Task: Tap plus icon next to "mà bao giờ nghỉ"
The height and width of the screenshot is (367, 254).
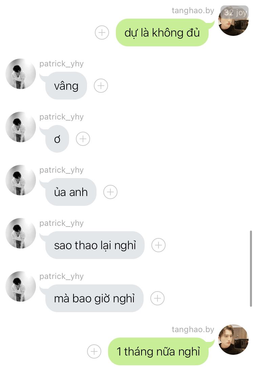Action: coord(157,298)
